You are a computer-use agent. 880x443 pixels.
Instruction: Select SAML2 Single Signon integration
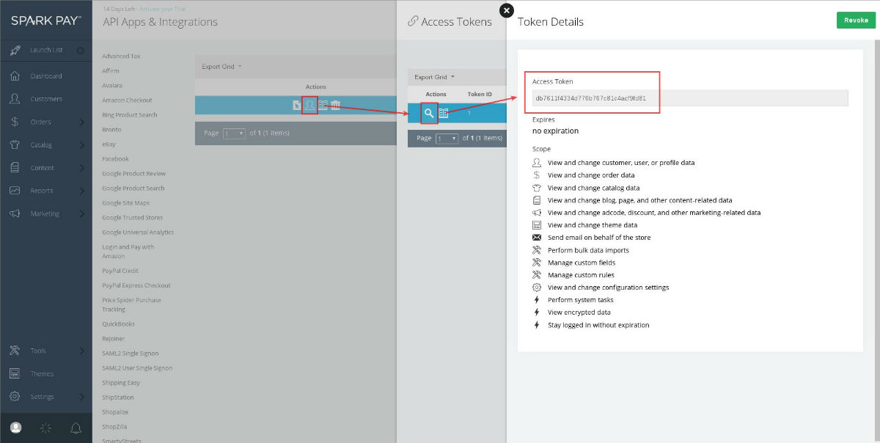click(131, 354)
